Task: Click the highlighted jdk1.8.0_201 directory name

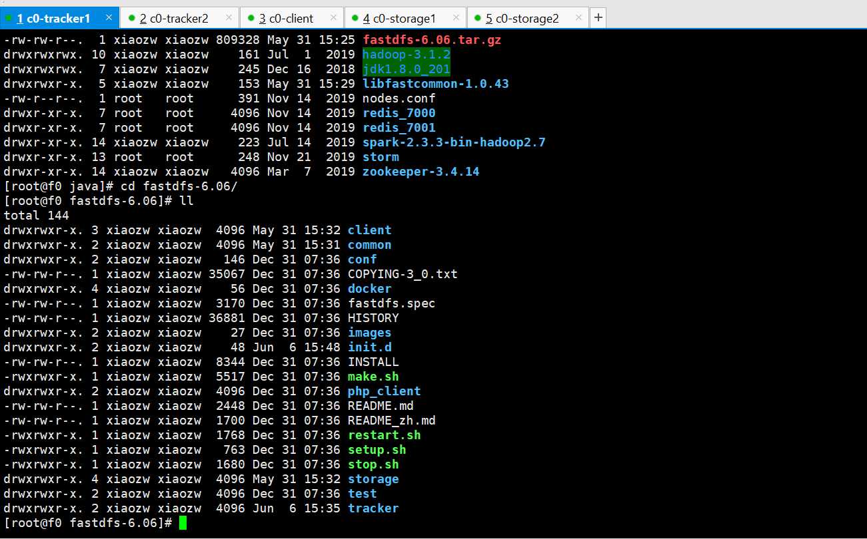Action: [x=407, y=69]
